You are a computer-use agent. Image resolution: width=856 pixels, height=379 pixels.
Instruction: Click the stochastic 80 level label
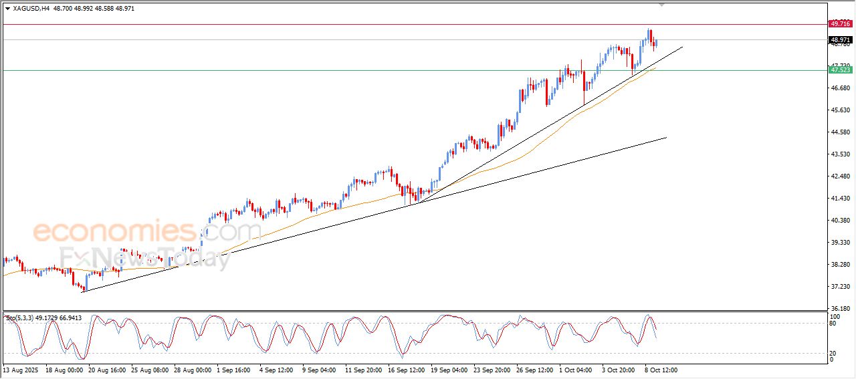point(834,324)
